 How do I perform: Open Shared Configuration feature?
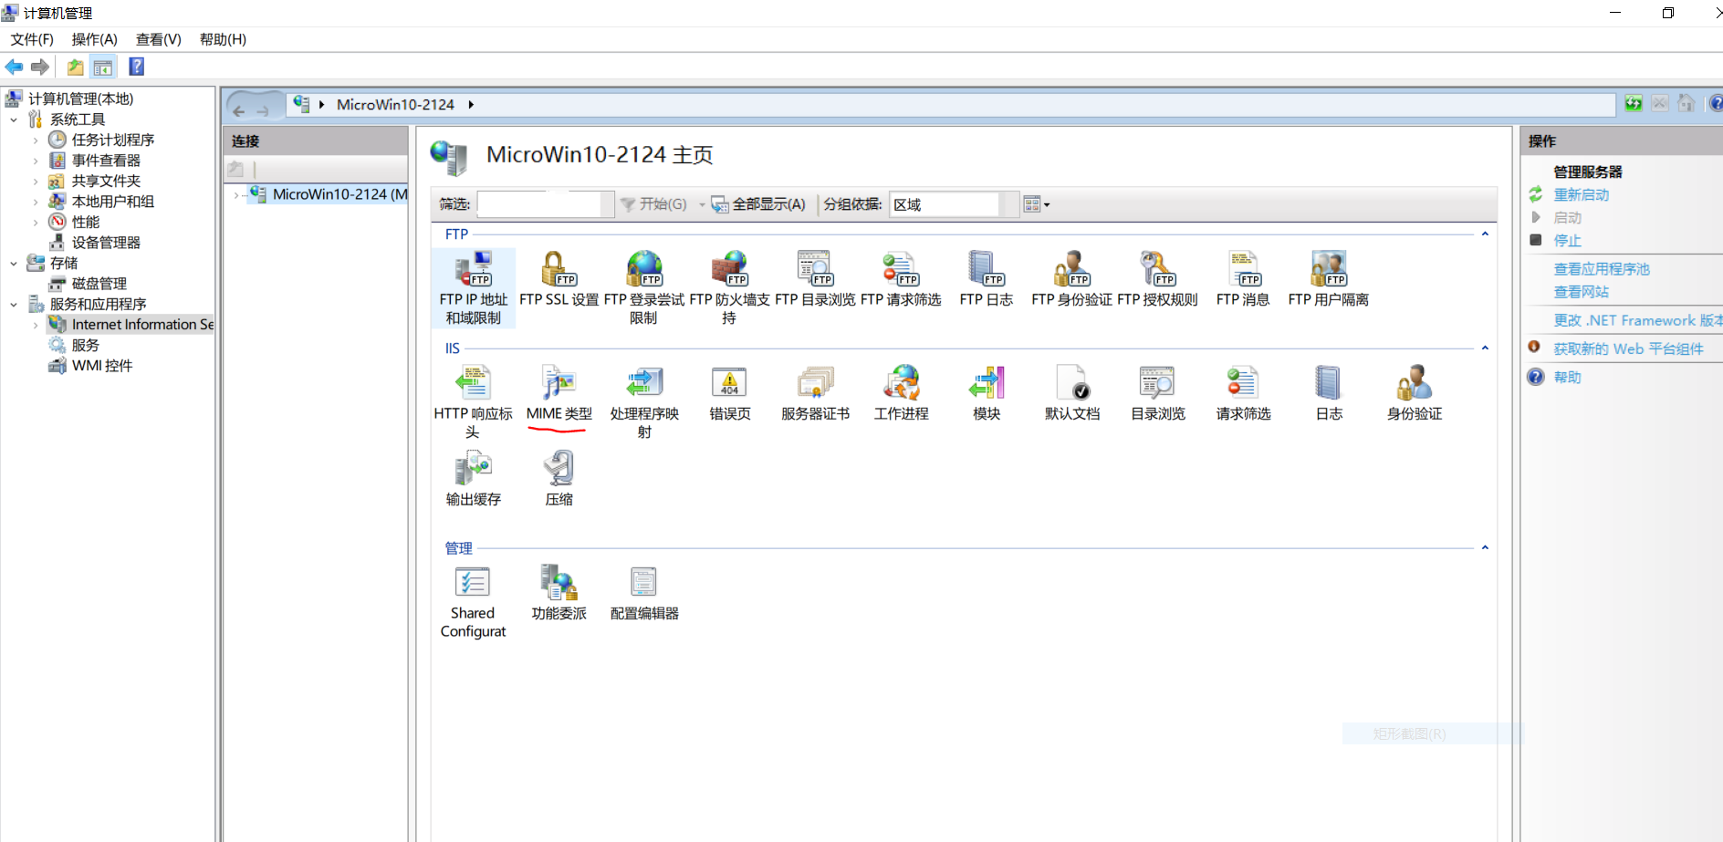pos(473,601)
